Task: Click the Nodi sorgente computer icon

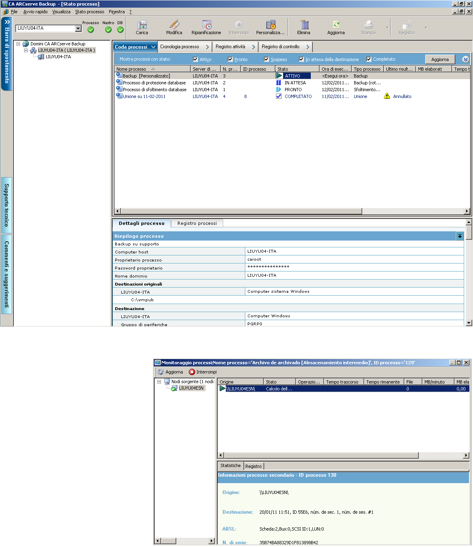Action: (x=167, y=382)
